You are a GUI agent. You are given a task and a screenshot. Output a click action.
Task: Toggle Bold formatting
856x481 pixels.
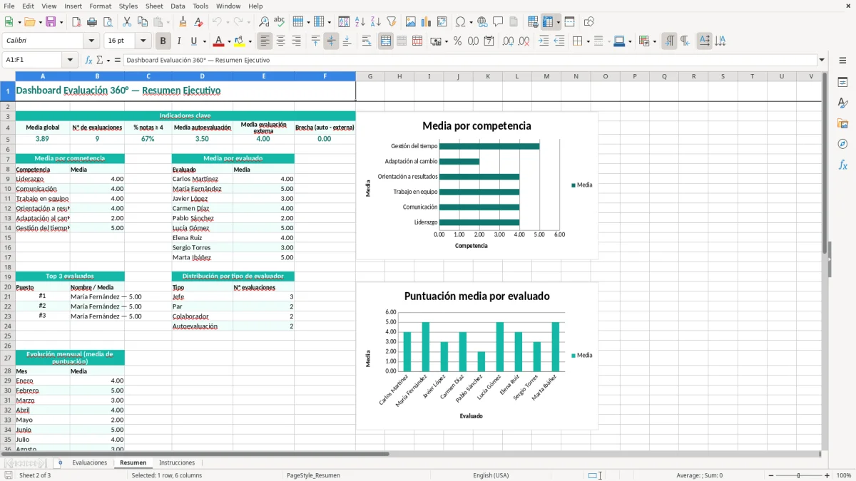click(x=163, y=41)
